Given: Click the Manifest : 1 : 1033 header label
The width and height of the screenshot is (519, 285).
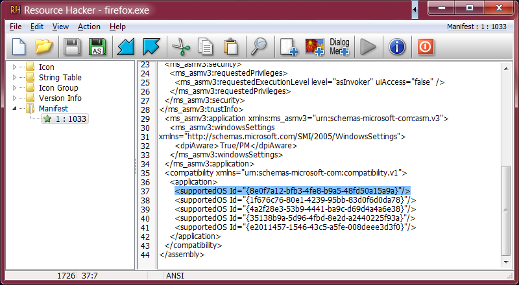Looking at the screenshot, I should [x=477, y=27].
